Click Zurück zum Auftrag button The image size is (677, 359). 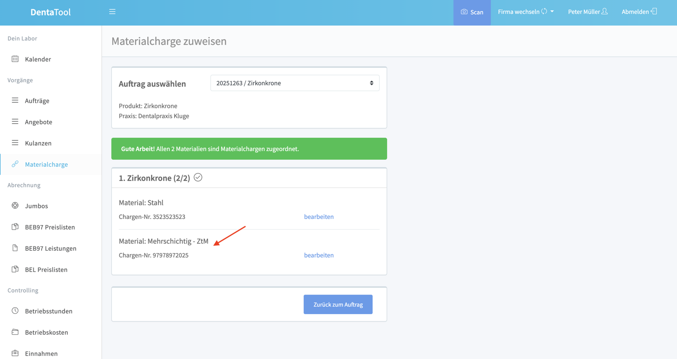(x=338, y=304)
